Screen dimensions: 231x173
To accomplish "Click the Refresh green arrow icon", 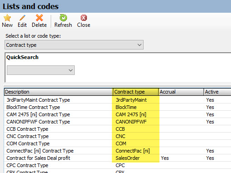I will coord(63,18).
